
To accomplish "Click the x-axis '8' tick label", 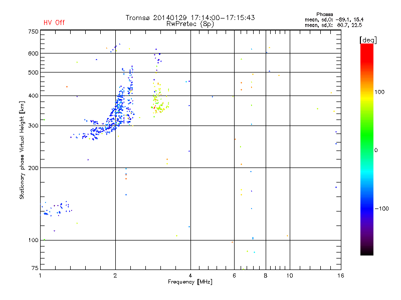I will click(x=266, y=275).
